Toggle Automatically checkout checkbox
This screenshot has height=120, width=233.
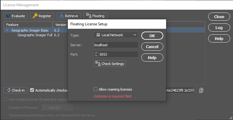pos(32,90)
